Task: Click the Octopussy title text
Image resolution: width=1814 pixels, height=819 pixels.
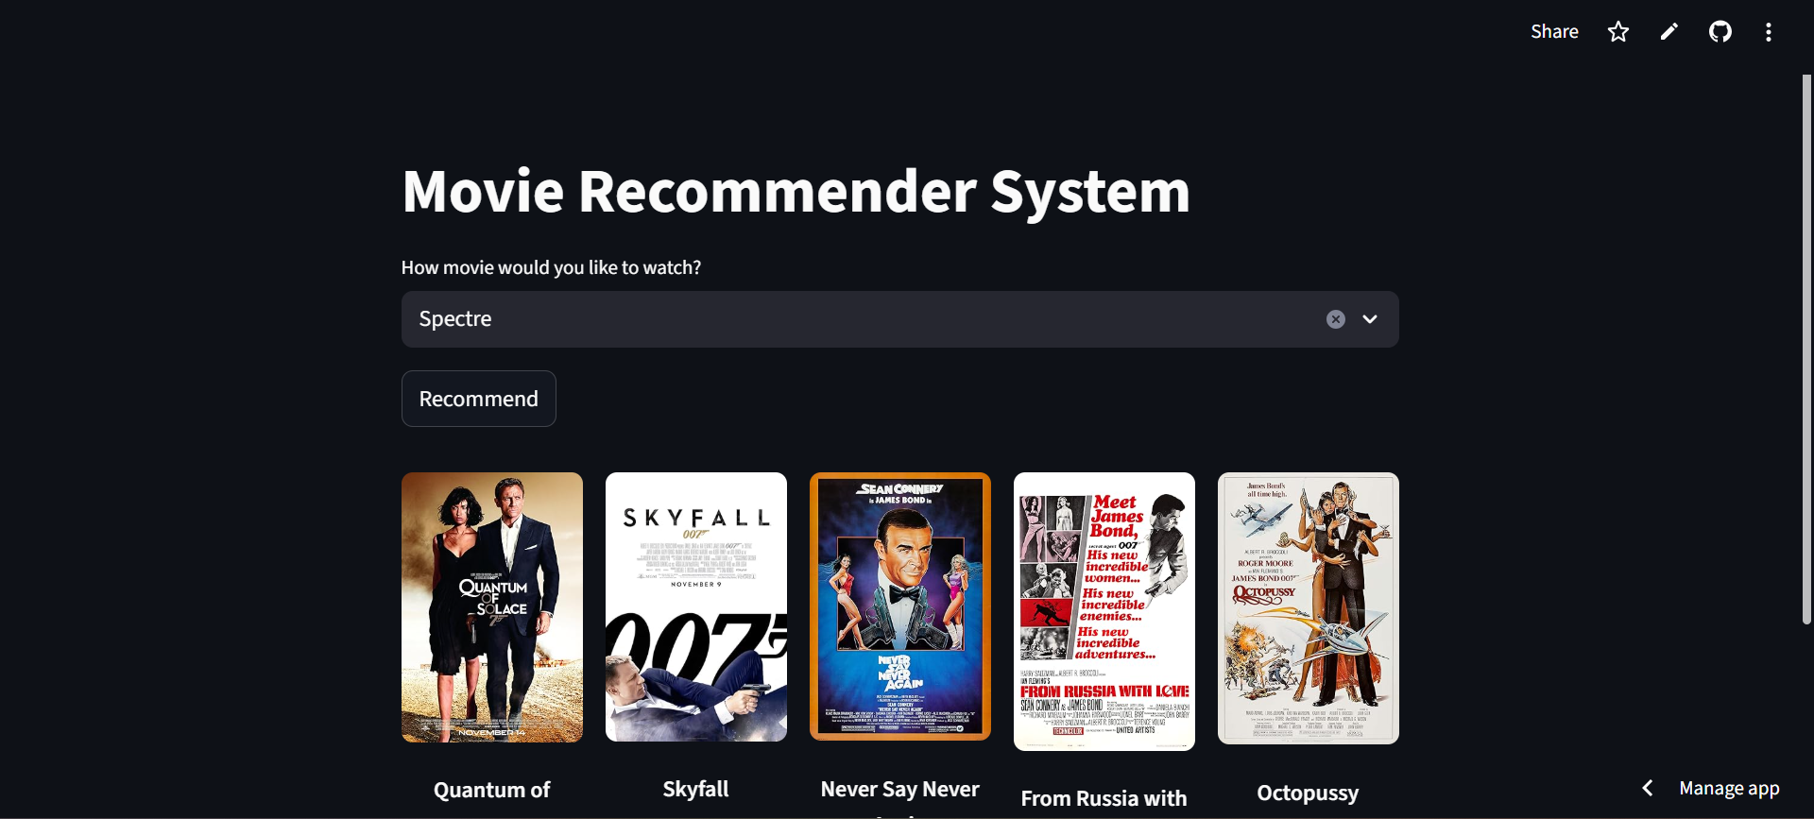Action: tap(1308, 793)
